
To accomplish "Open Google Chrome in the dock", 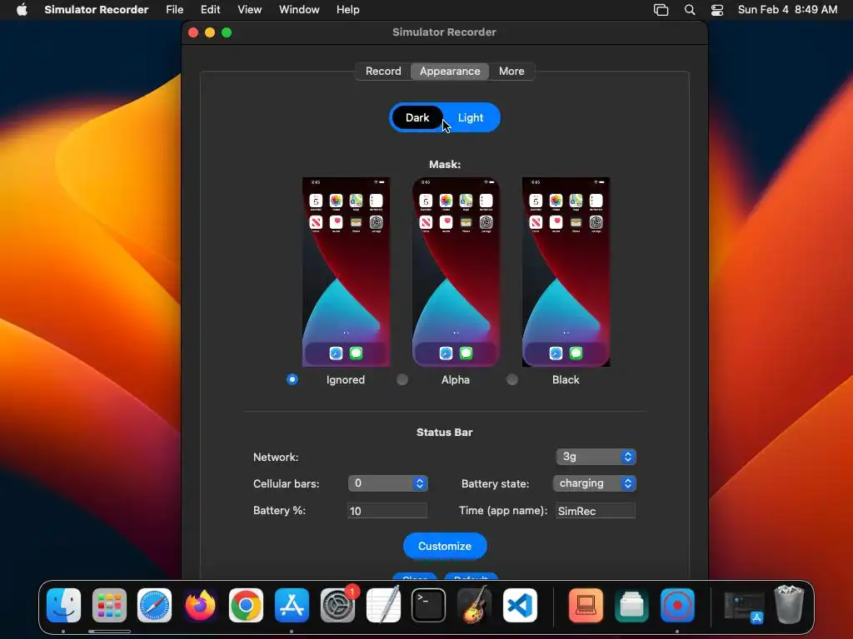I will 246,605.
